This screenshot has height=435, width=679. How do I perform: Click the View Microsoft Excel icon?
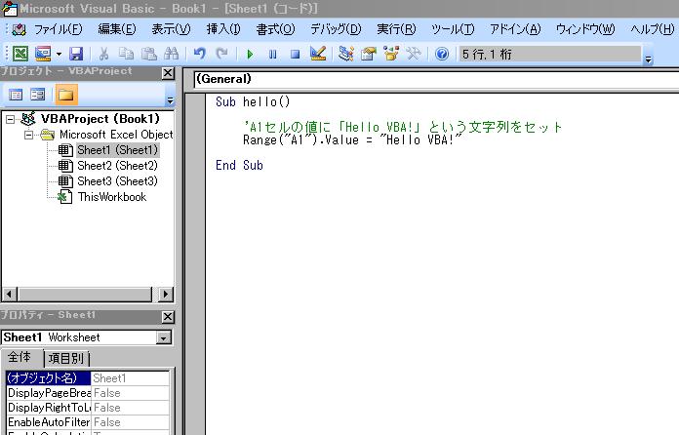coord(20,54)
